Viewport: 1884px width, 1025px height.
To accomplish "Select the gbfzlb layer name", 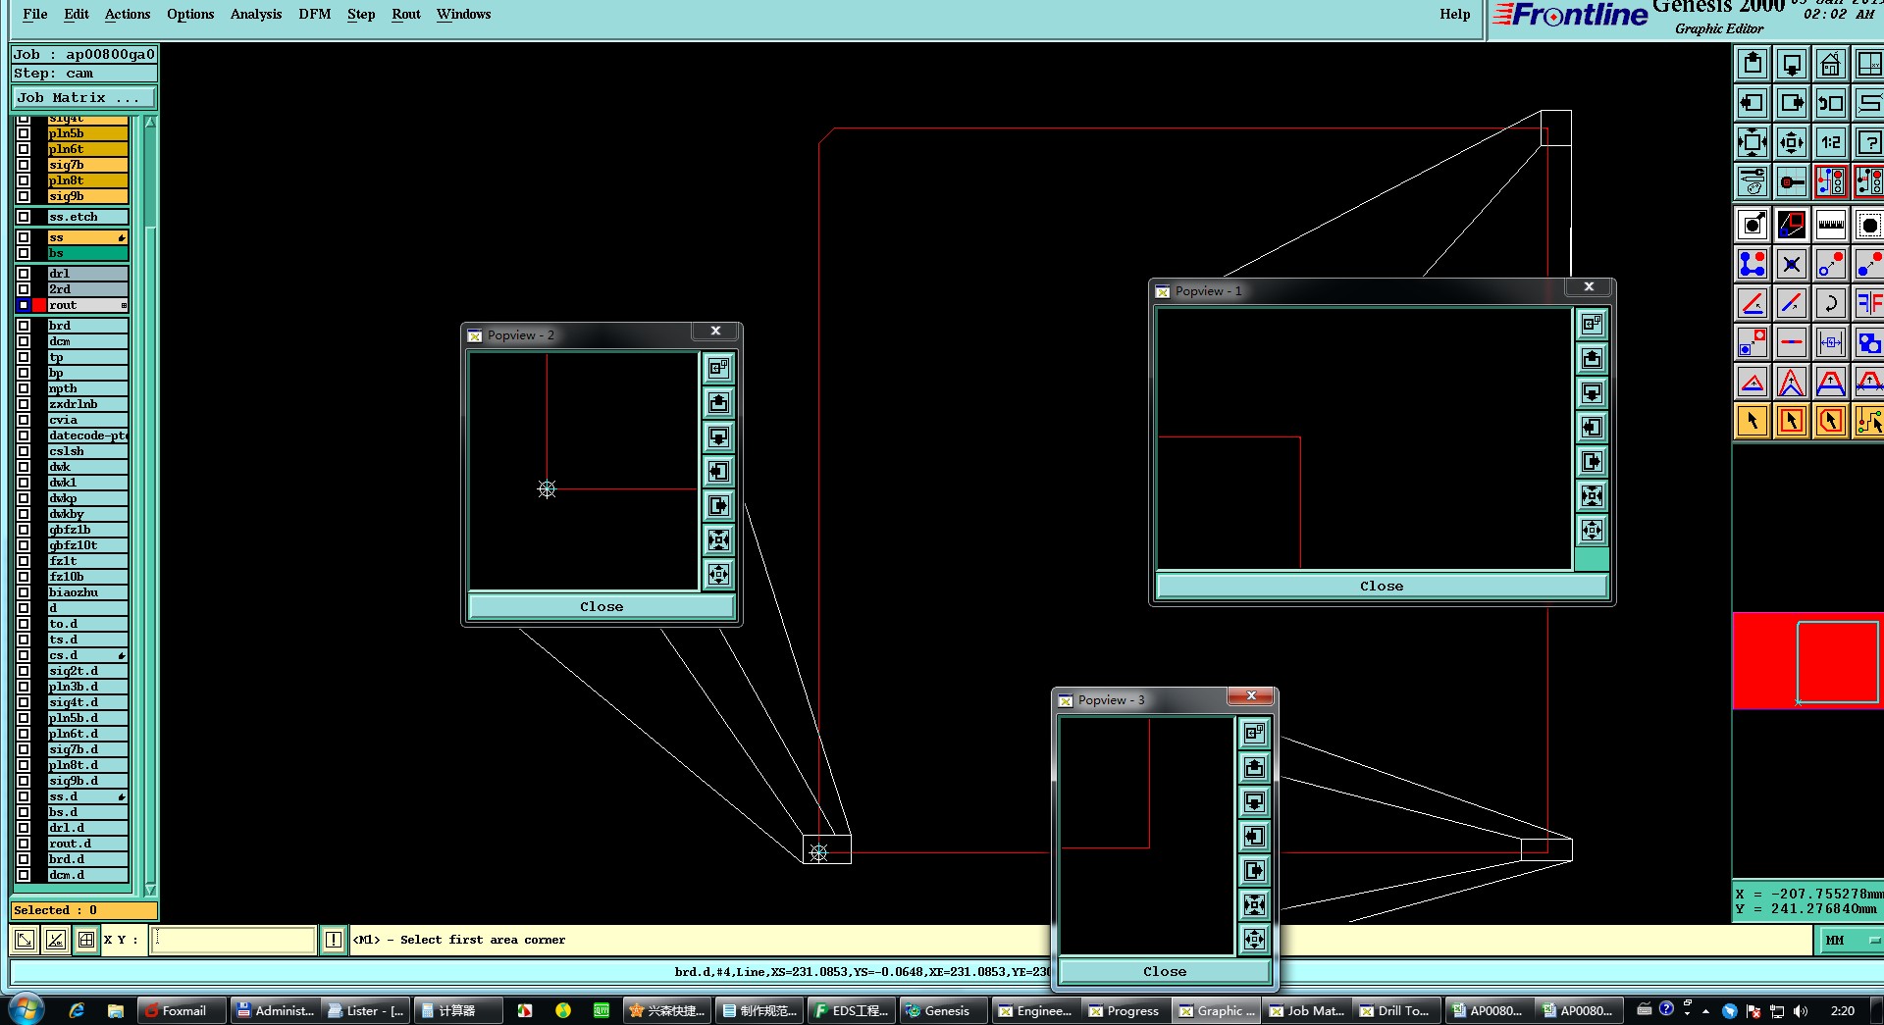I will pyautogui.click(x=87, y=530).
